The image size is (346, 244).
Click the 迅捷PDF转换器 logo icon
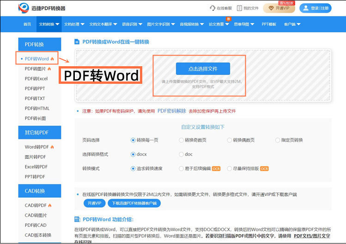click(24, 8)
